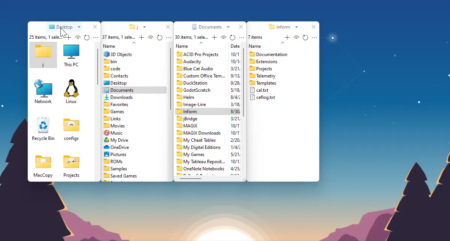The image size is (450, 241).
Task: Open Documents title dropdown arrow
Action: pos(228,27)
